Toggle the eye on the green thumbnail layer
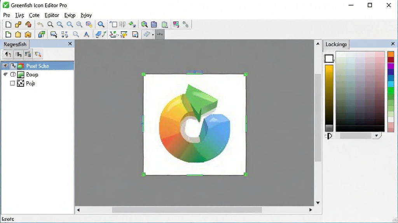Screen dimensions: 398x223 click(x=5, y=74)
